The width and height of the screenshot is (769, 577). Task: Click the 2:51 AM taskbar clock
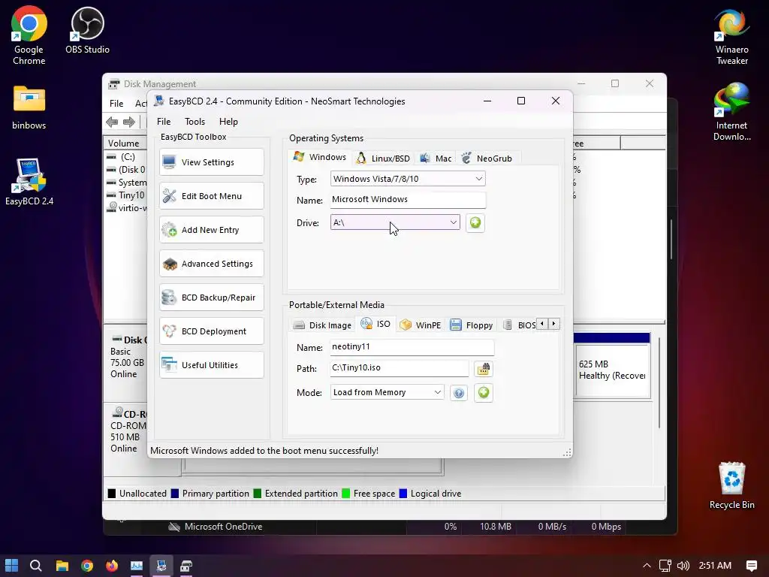(715, 566)
